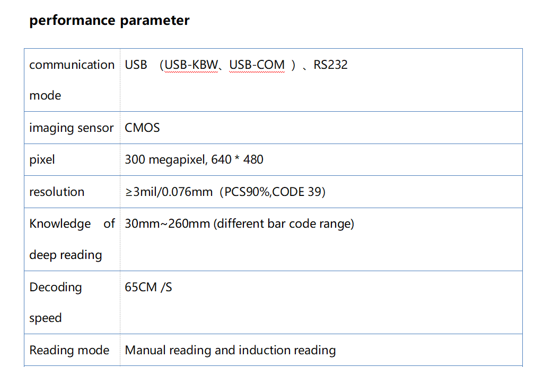Click the "resolution" row label

click(x=57, y=192)
